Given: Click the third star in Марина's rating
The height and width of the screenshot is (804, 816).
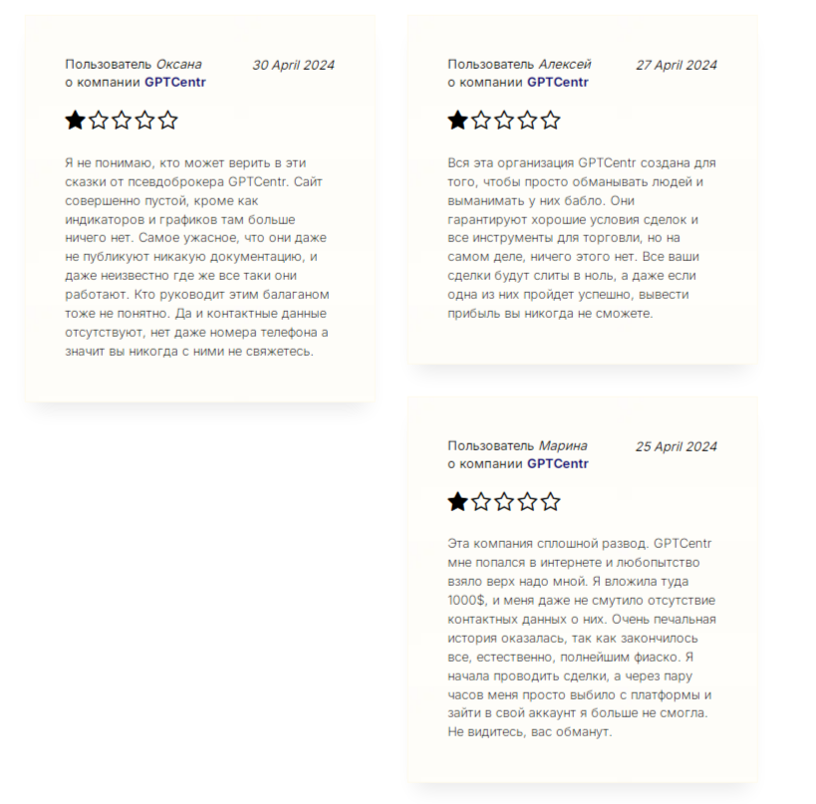Looking at the screenshot, I should pyautogui.click(x=504, y=501).
